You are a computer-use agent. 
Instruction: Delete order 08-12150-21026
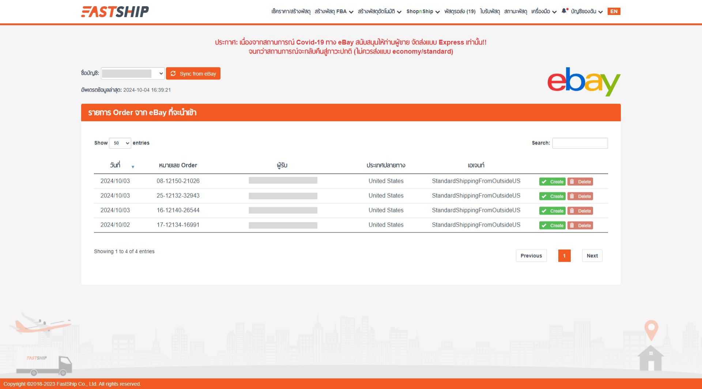[580, 182]
